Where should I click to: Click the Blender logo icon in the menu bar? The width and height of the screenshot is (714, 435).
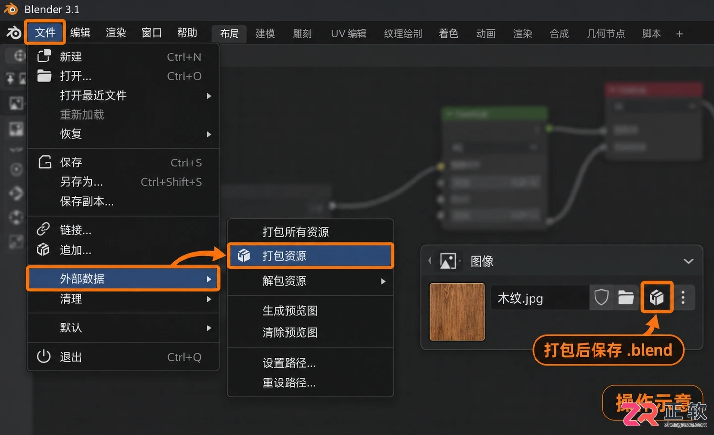click(14, 33)
